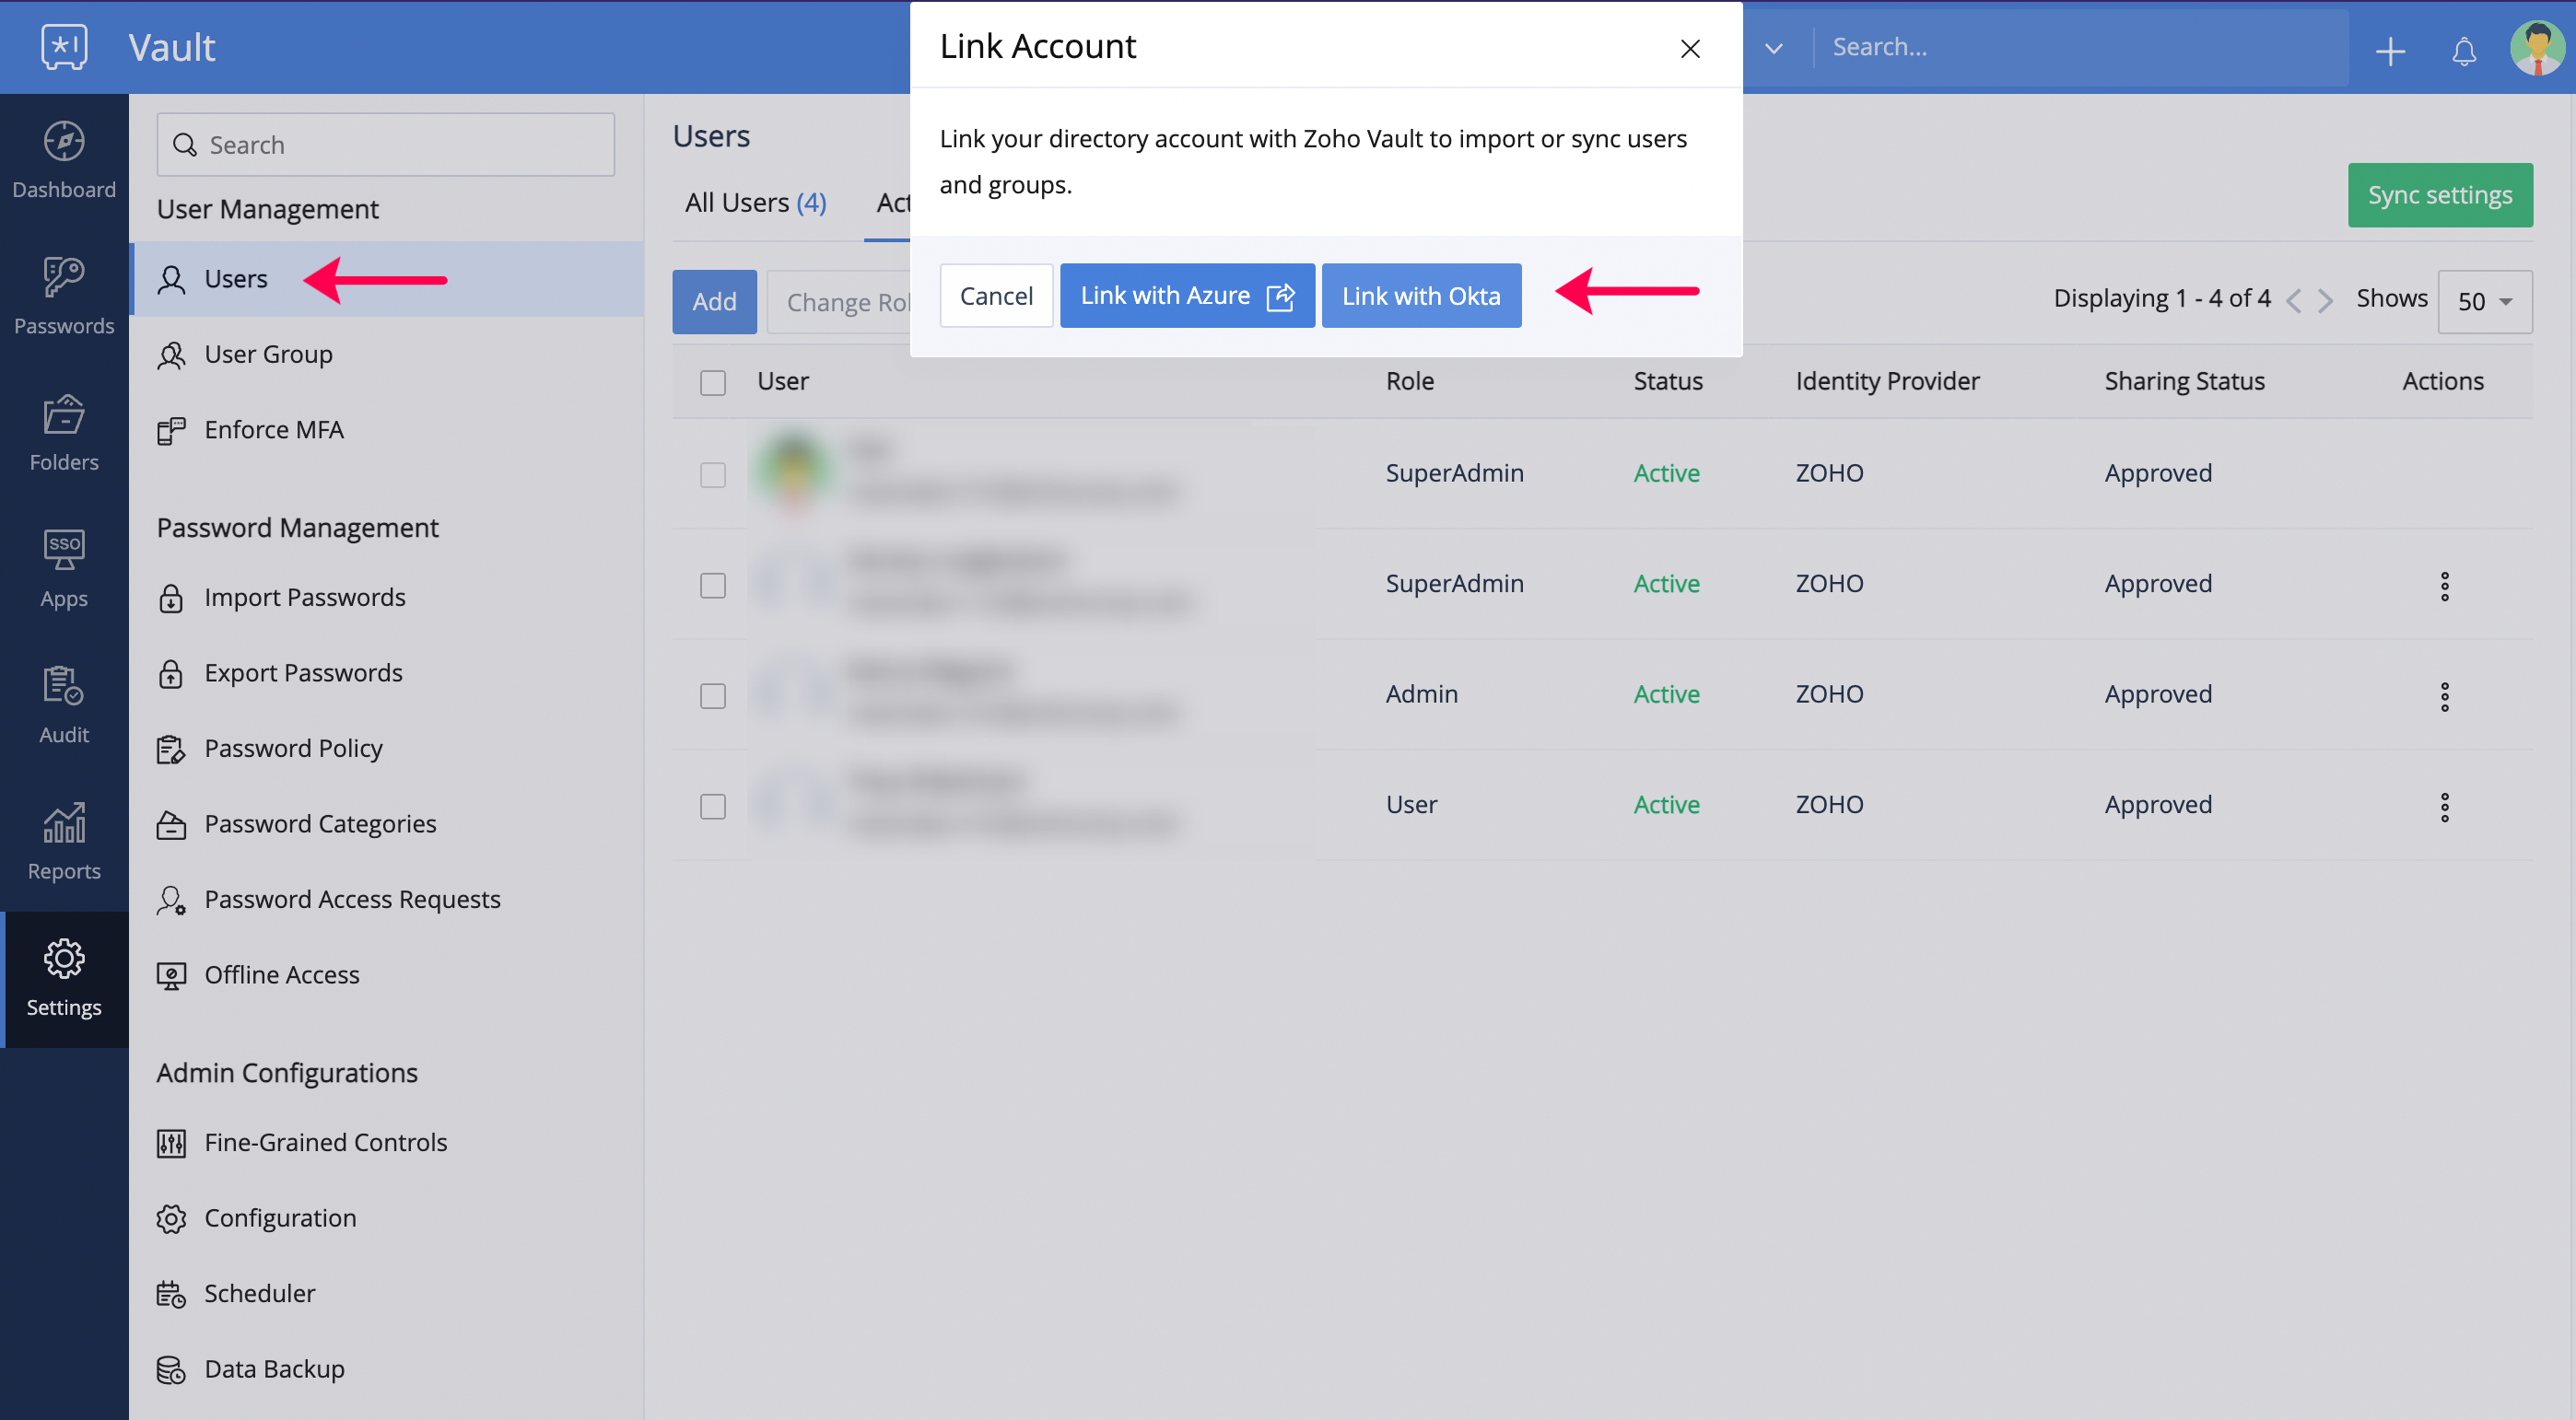Tick checkbox for first SuperAdmin row
Image resolution: width=2576 pixels, height=1420 pixels.
coord(713,473)
